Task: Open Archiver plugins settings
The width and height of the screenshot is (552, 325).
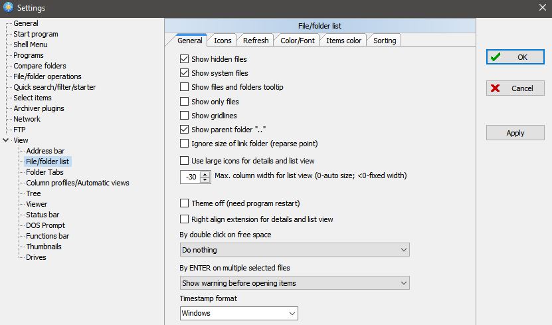Action: point(39,108)
